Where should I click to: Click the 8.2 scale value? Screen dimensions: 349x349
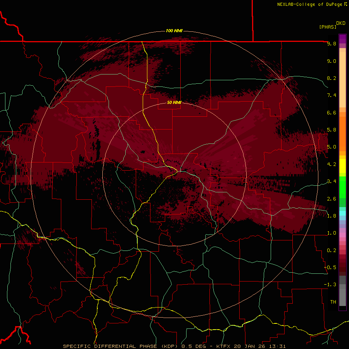point(332,78)
